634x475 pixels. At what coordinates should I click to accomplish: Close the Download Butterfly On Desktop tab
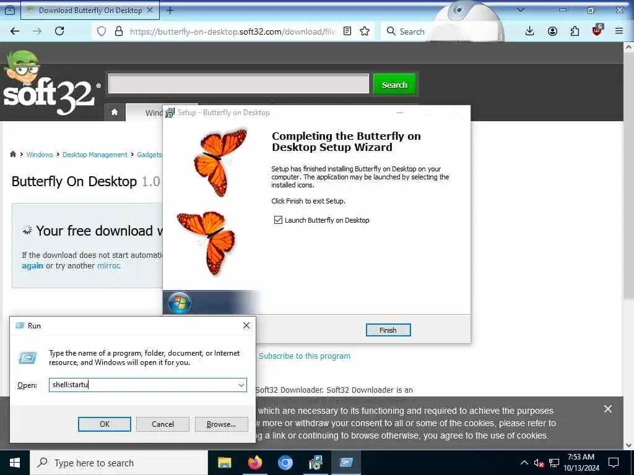[x=150, y=11]
